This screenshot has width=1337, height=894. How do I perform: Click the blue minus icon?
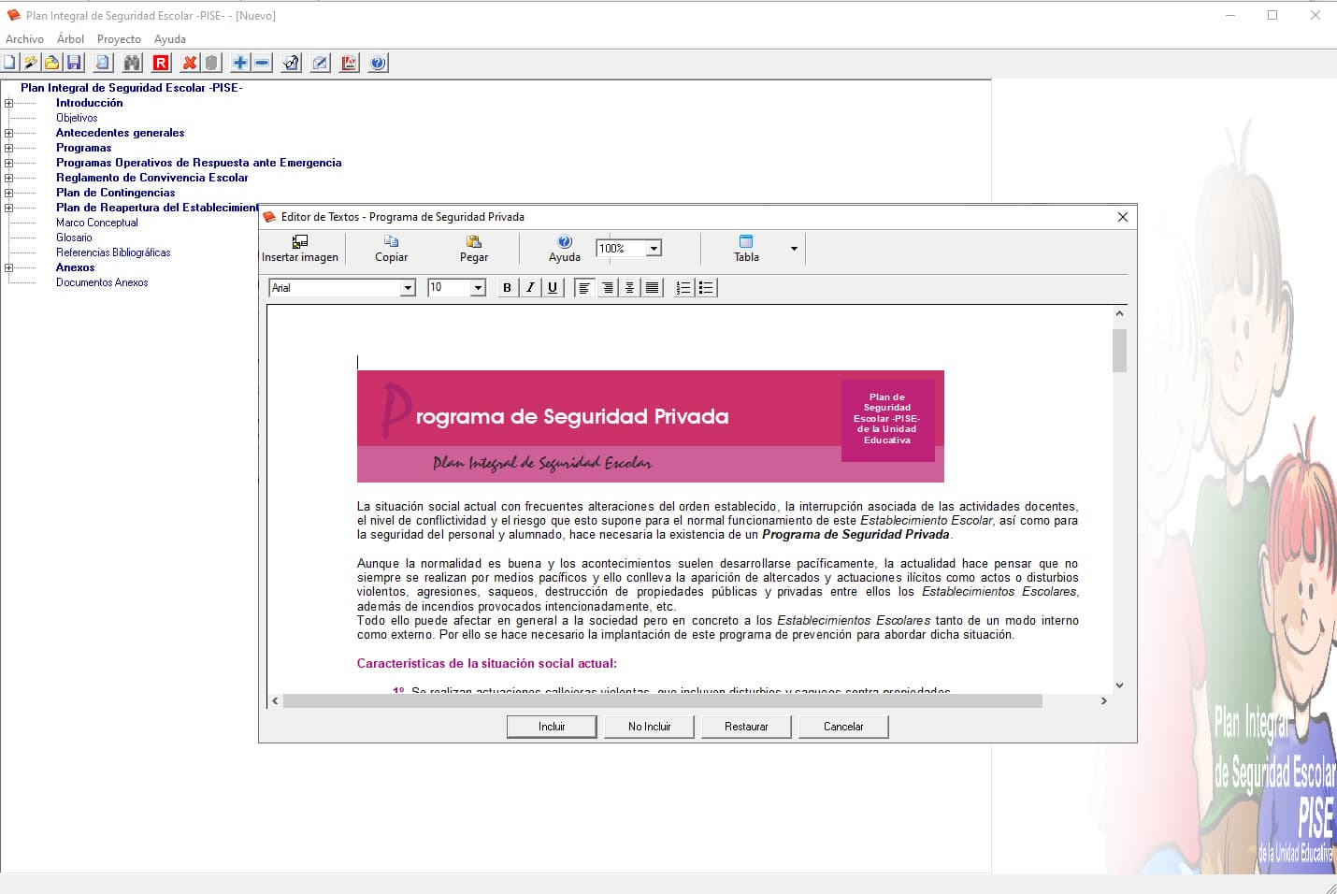pyautogui.click(x=262, y=63)
